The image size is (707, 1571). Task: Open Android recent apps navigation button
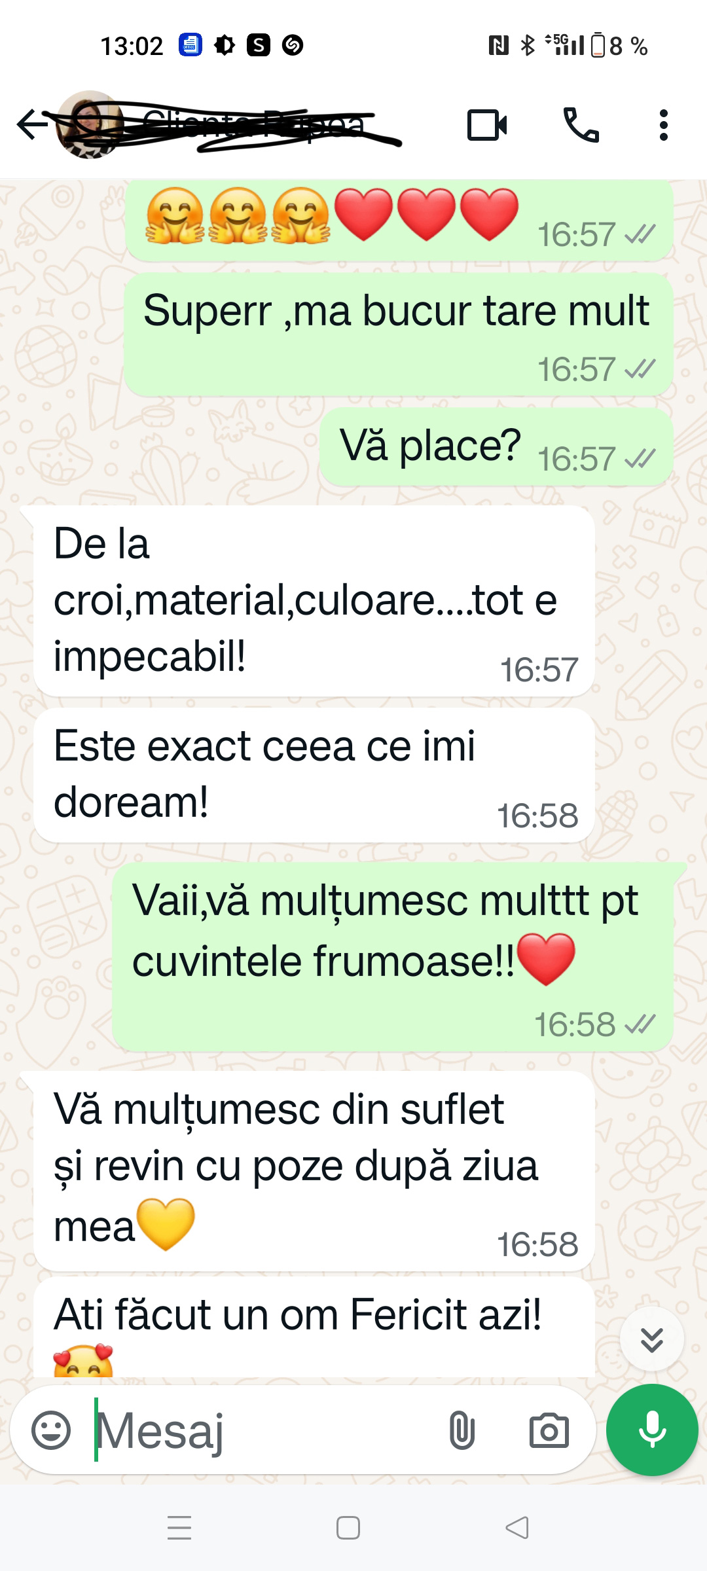(x=179, y=1528)
